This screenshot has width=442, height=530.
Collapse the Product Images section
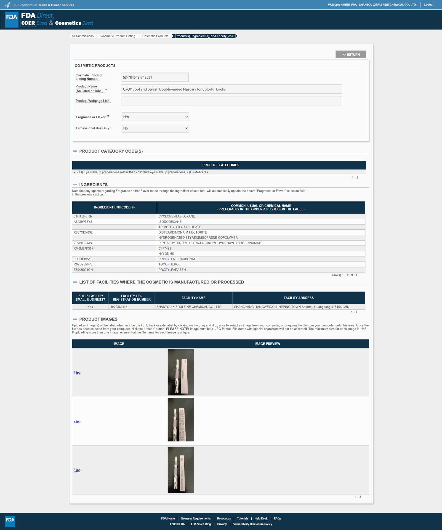75,319
